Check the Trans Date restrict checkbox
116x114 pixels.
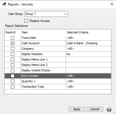tap(12, 38)
